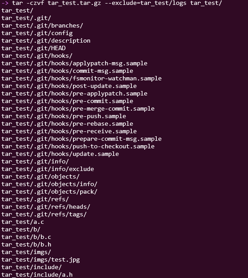Viewport: 248px width, 278px height.
Task: Click the applypatch-msg.sample hook line
Action: (x=74, y=64)
